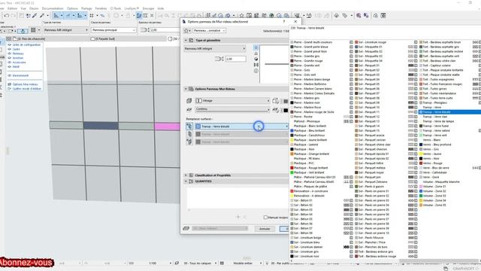Open the Edition menu

tap(12, 8)
